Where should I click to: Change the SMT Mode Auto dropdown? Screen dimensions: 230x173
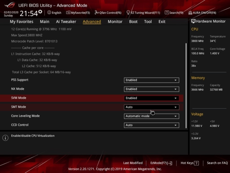[151, 107]
